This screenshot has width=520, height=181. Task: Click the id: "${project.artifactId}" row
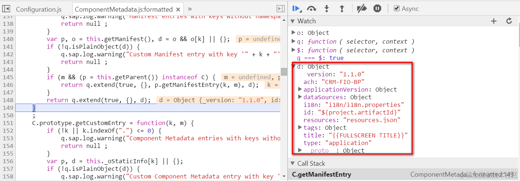(352, 112)
